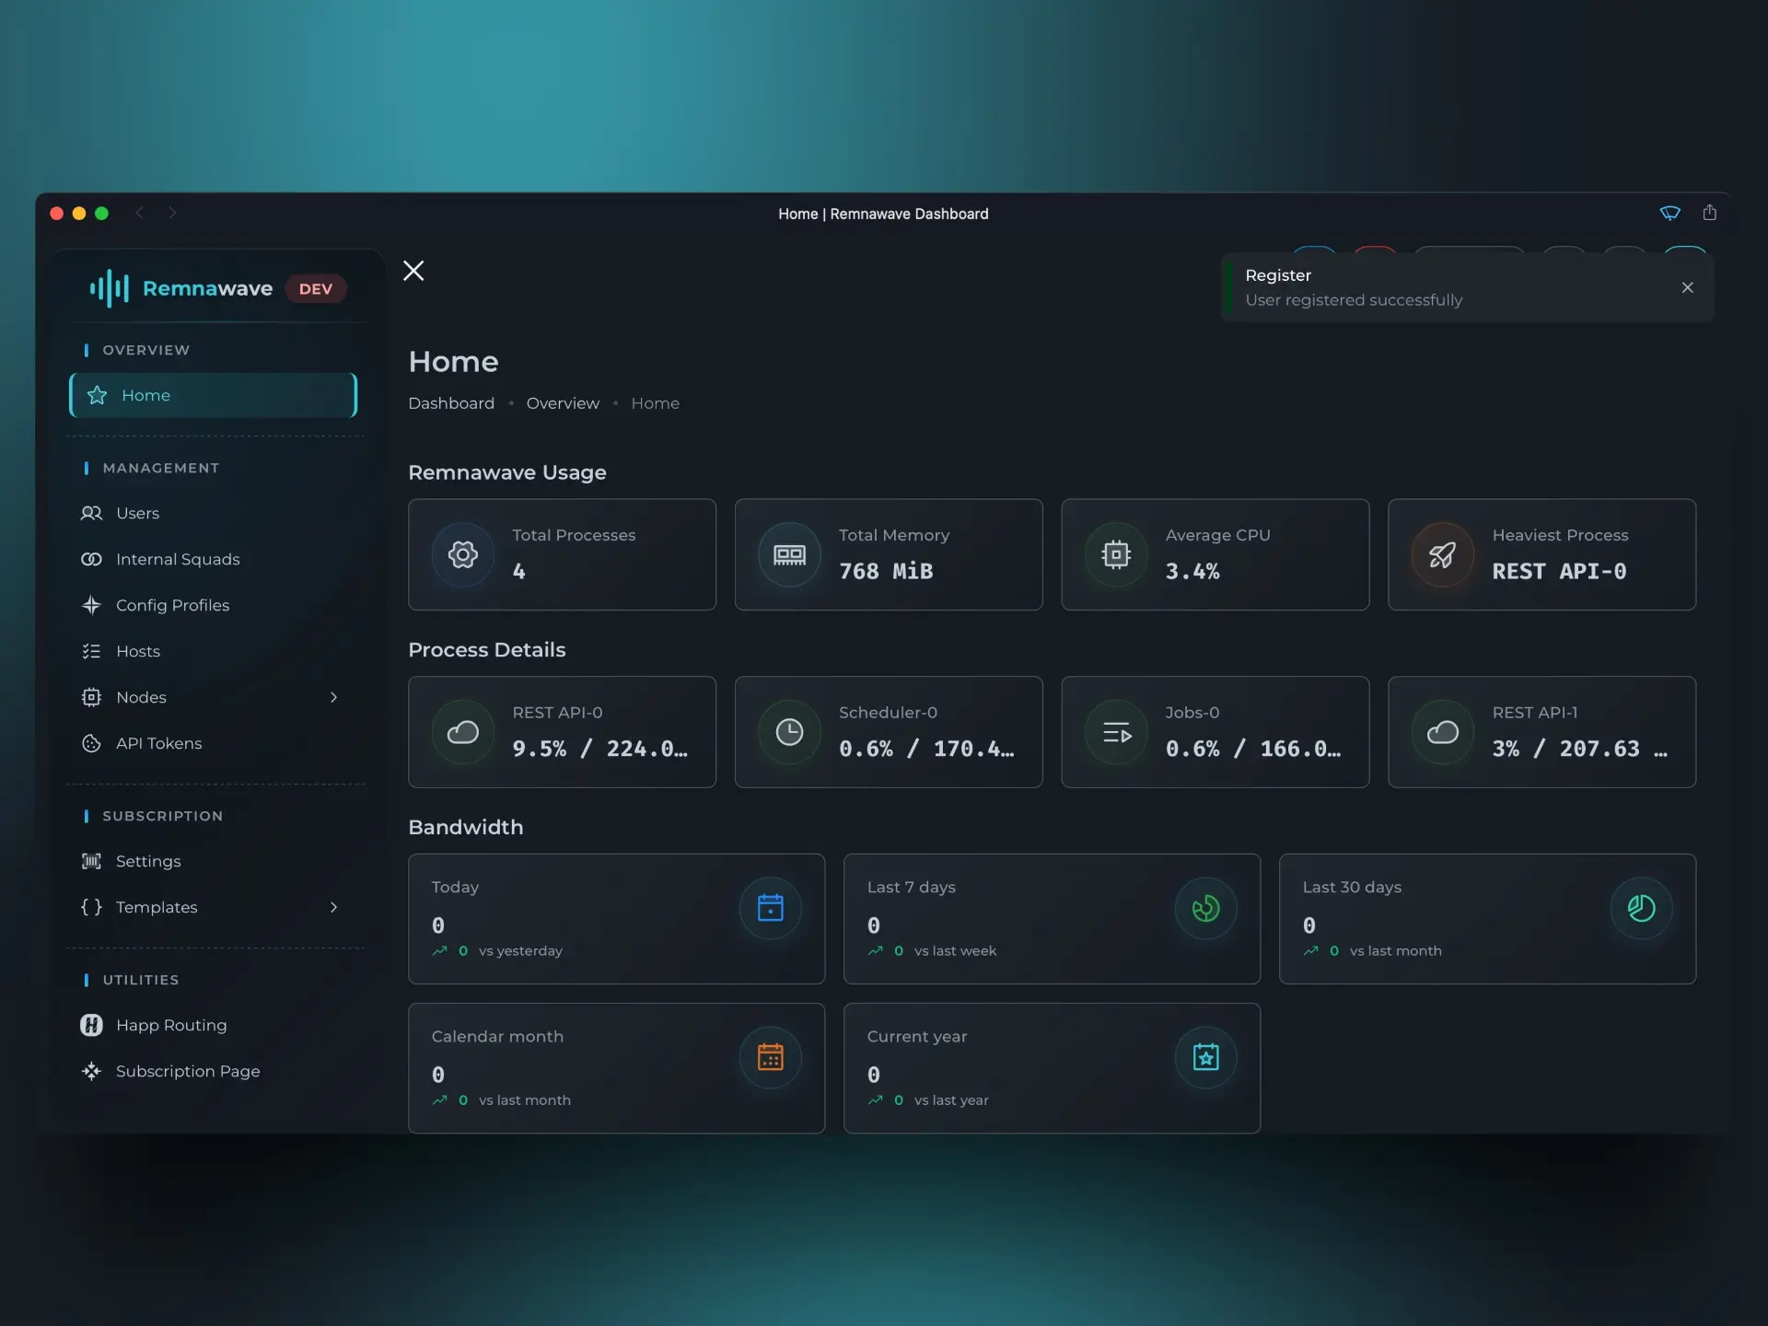Click the Config Profiles lightning icon

click(x=92, y=605)
